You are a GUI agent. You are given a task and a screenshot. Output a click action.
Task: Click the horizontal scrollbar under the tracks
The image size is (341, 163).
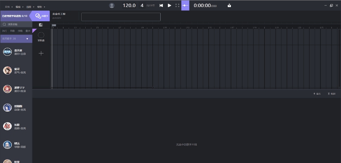tap(102, 88)
